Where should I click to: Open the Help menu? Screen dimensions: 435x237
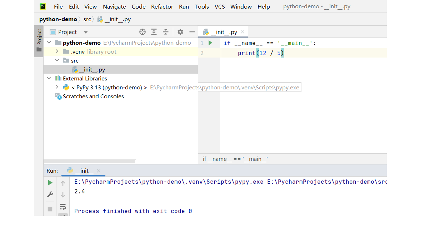coord(264,6)
